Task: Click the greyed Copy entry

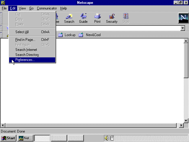Action: (32, 19)
